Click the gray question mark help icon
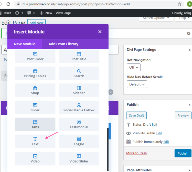This screenshot has height=172, width=192. click(111, 92)
